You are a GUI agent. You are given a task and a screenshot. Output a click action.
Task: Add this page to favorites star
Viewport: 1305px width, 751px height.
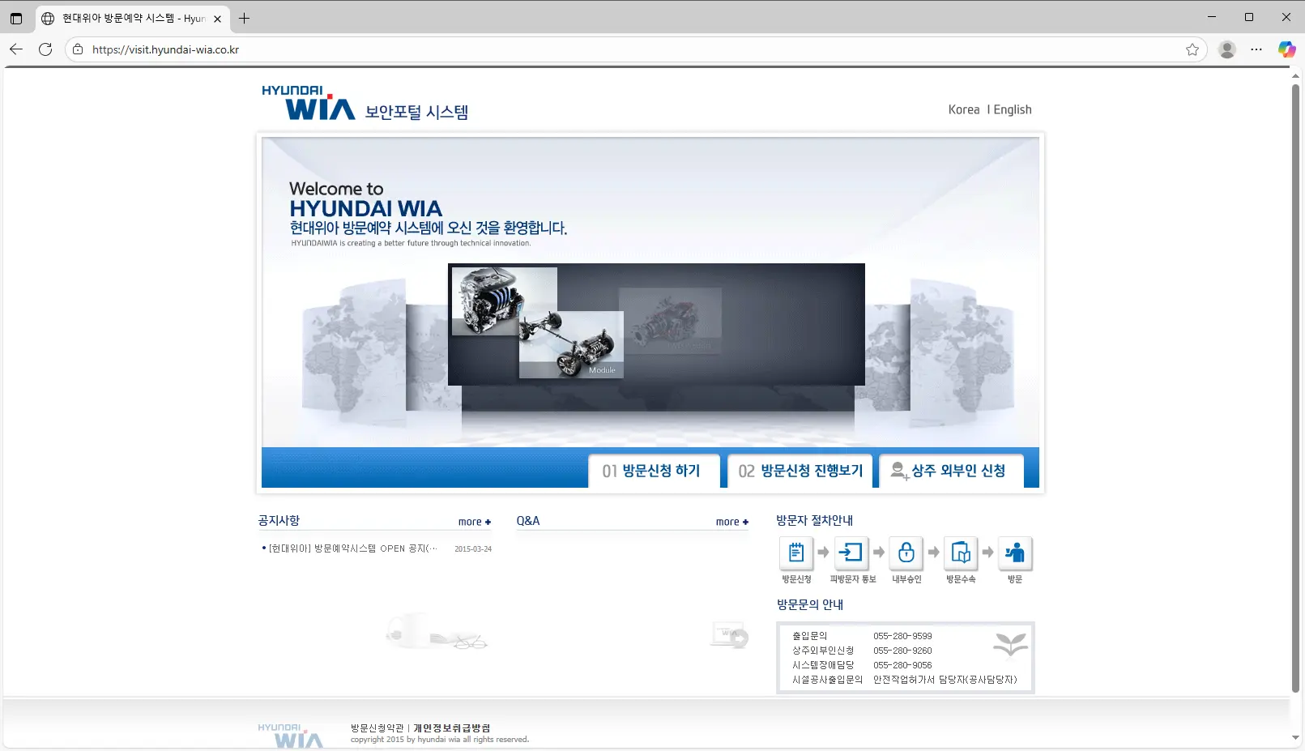[x=1192, y=49]
